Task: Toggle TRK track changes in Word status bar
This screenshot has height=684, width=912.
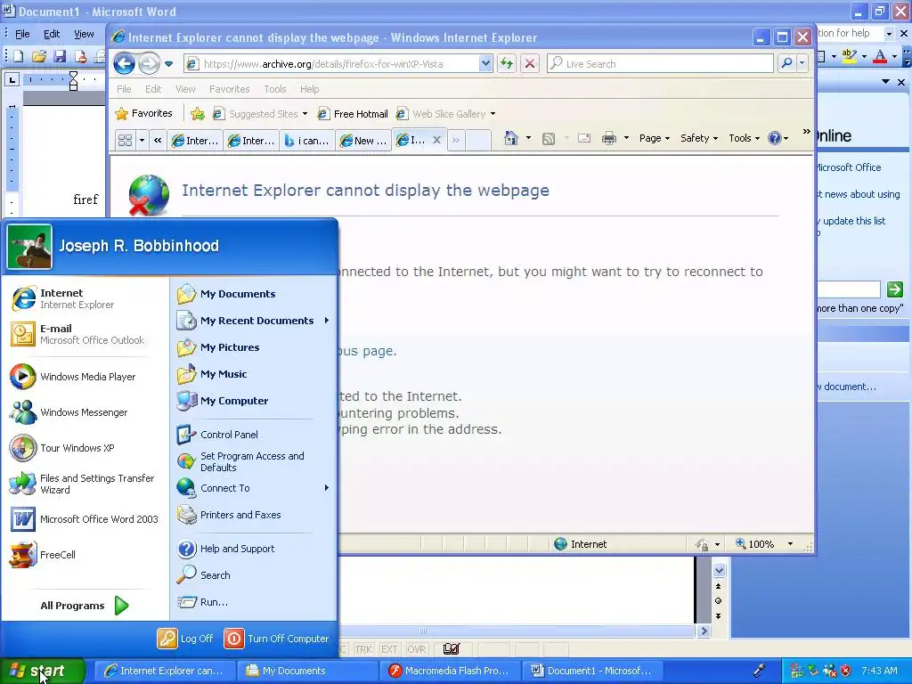Action: tap(363, 649)
